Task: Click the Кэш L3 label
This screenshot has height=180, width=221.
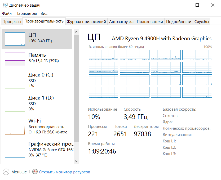Action: coord(169,154)
